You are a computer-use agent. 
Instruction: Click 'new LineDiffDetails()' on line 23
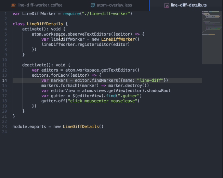(x=78, y=127)
